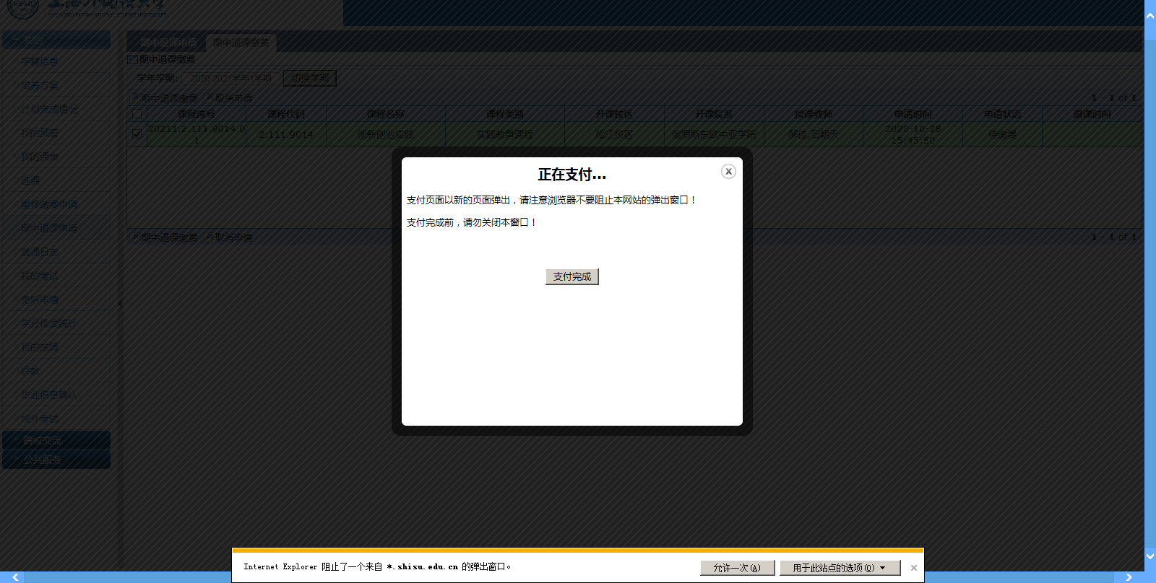This screenshot has height=583, width=1156.
Task: Close the 正在支付 payment dialog
Action: [728, 171]
